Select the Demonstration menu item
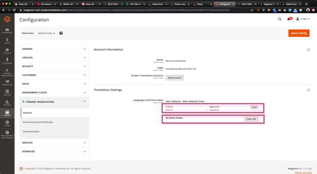 (31, 131)
